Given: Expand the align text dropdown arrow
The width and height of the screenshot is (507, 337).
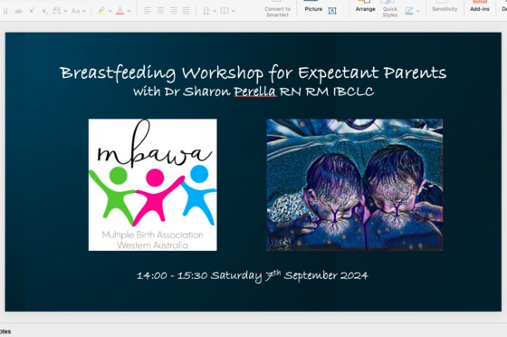Looking at the screenshot, I should point(234,11).
